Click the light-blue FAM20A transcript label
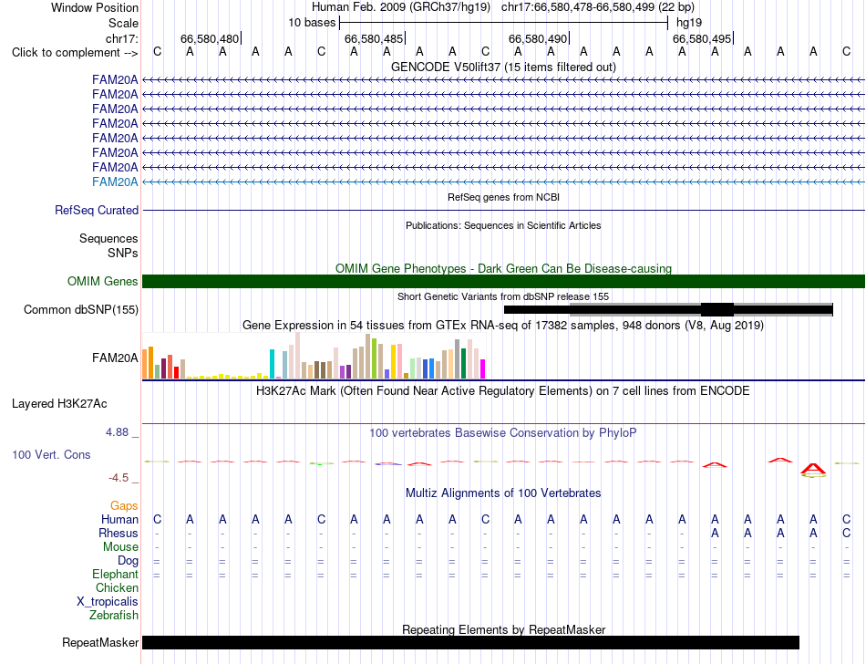 tap(115, 182)
